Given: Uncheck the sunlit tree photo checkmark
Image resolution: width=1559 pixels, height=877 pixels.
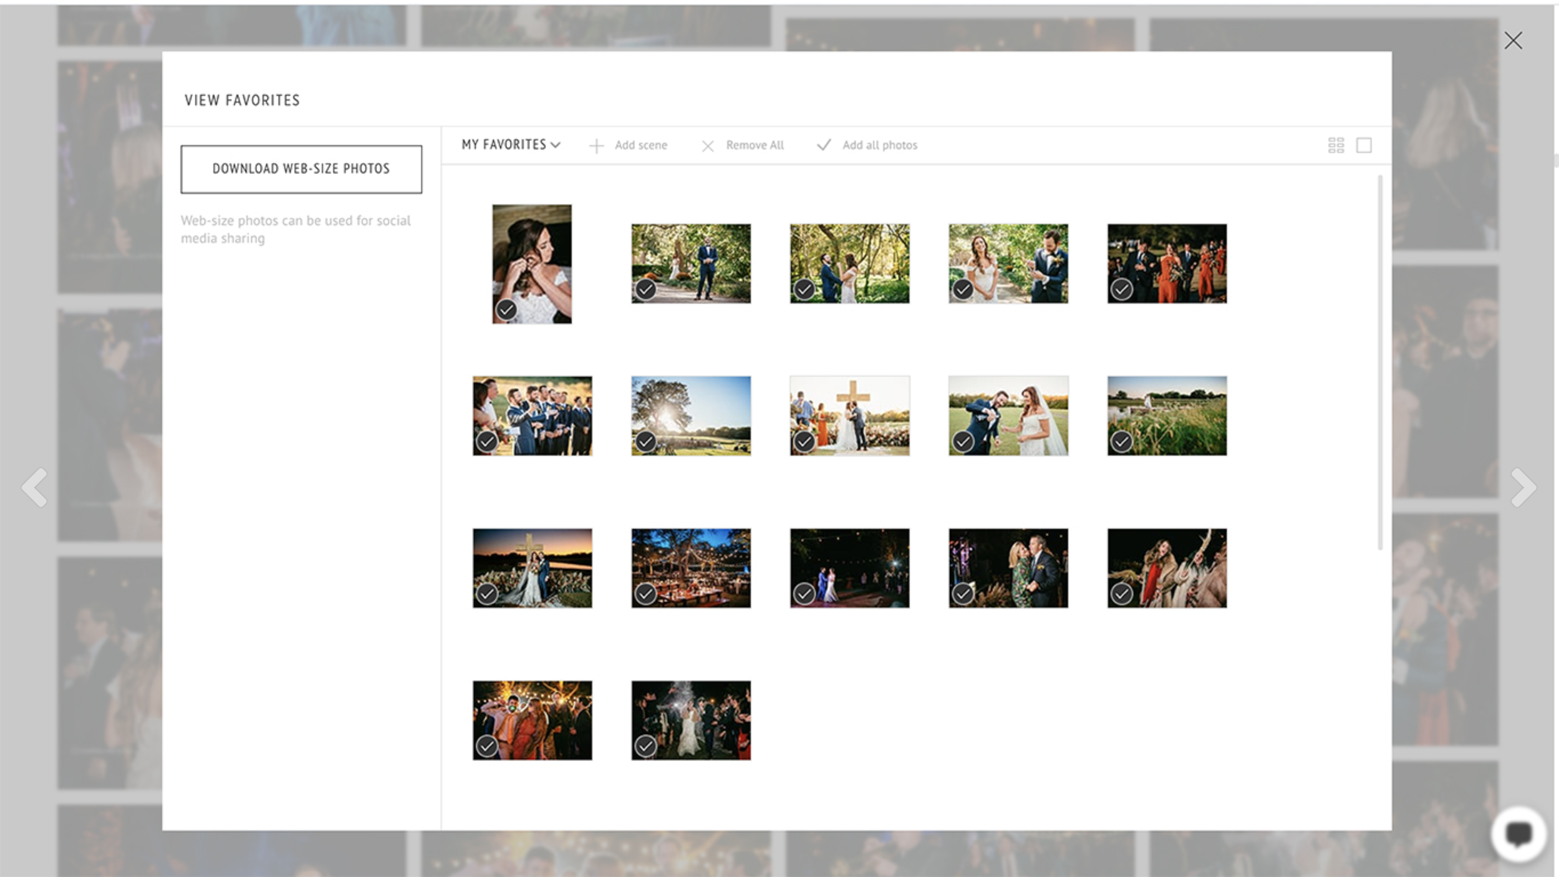Looking at the screenshot, I should (645, 442).
